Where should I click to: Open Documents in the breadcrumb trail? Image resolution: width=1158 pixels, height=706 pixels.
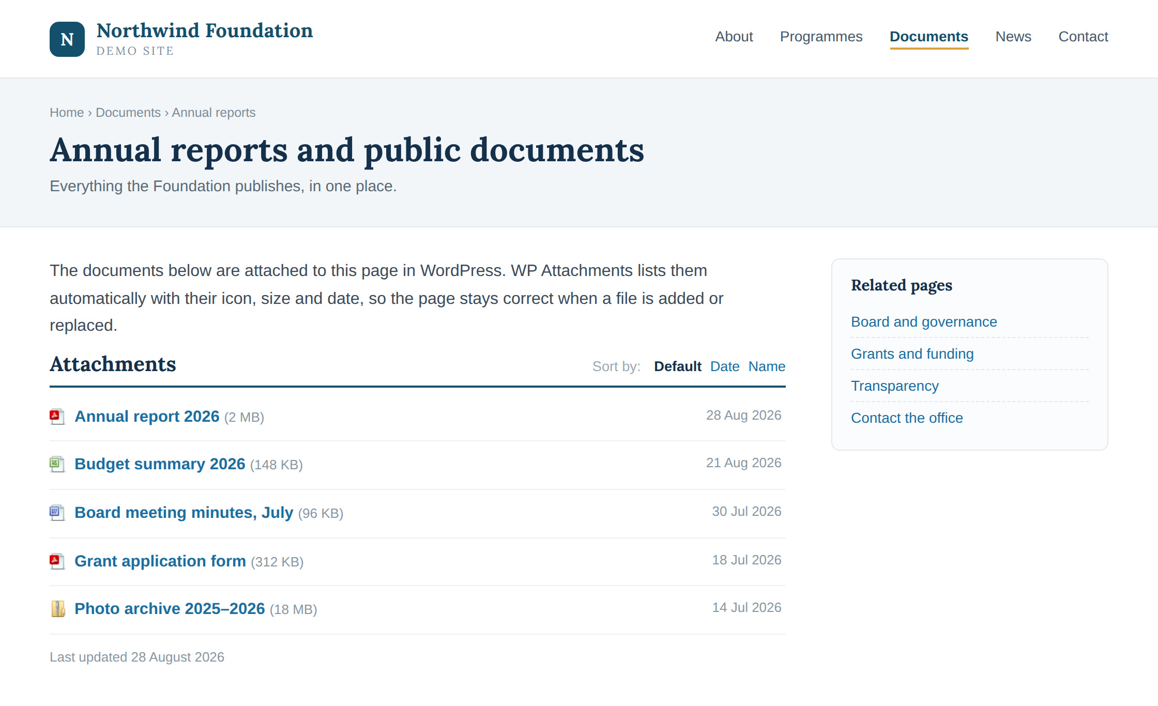[x=128, y=113]
